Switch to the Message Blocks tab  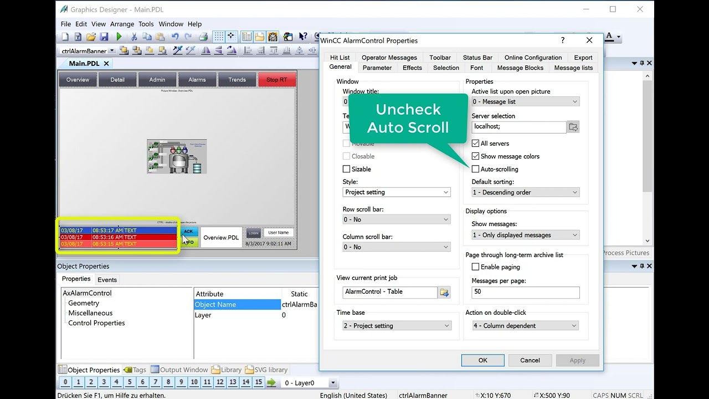520,68
